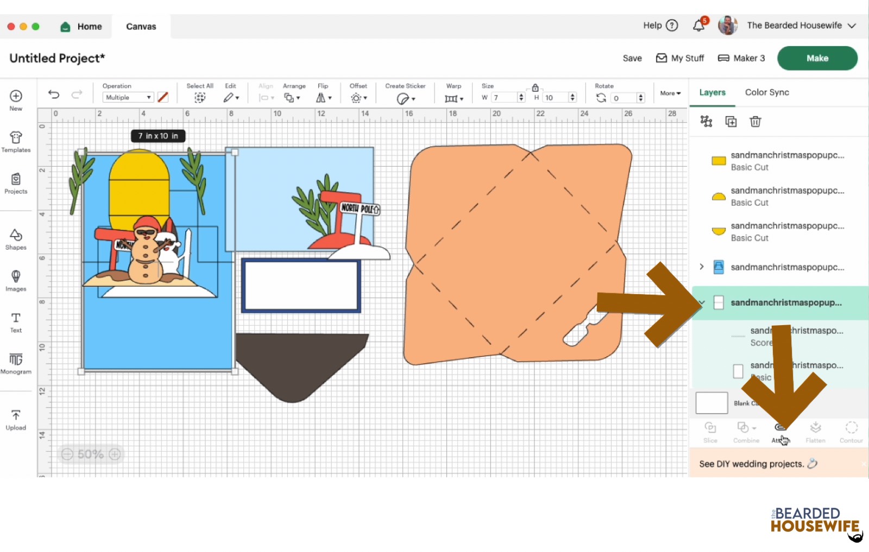
Task: Click the Attach tool
Action: coord(780,433)
